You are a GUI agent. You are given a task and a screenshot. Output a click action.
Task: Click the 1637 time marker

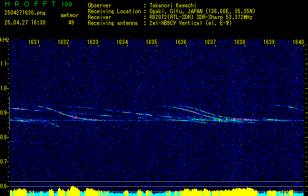210,42
